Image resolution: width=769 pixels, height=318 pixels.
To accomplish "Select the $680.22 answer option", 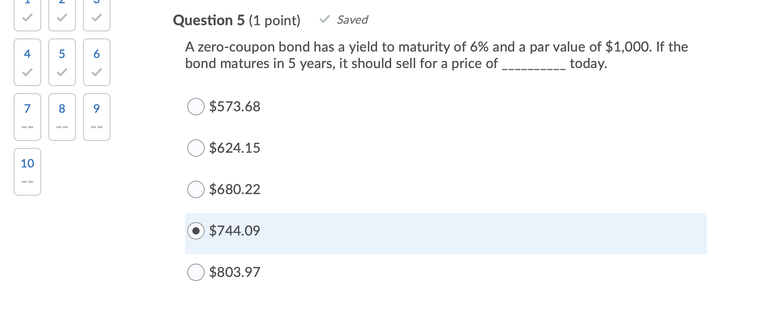I will click(x=196, y=189).
